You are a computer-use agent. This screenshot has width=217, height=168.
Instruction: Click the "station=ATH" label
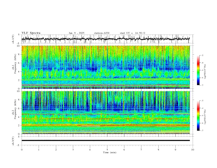(x=102, y=33)
